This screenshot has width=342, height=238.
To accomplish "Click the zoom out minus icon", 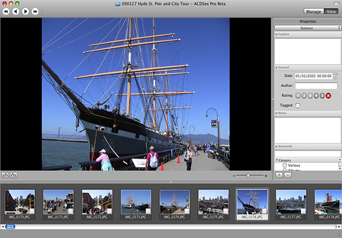I will point(234,175).
